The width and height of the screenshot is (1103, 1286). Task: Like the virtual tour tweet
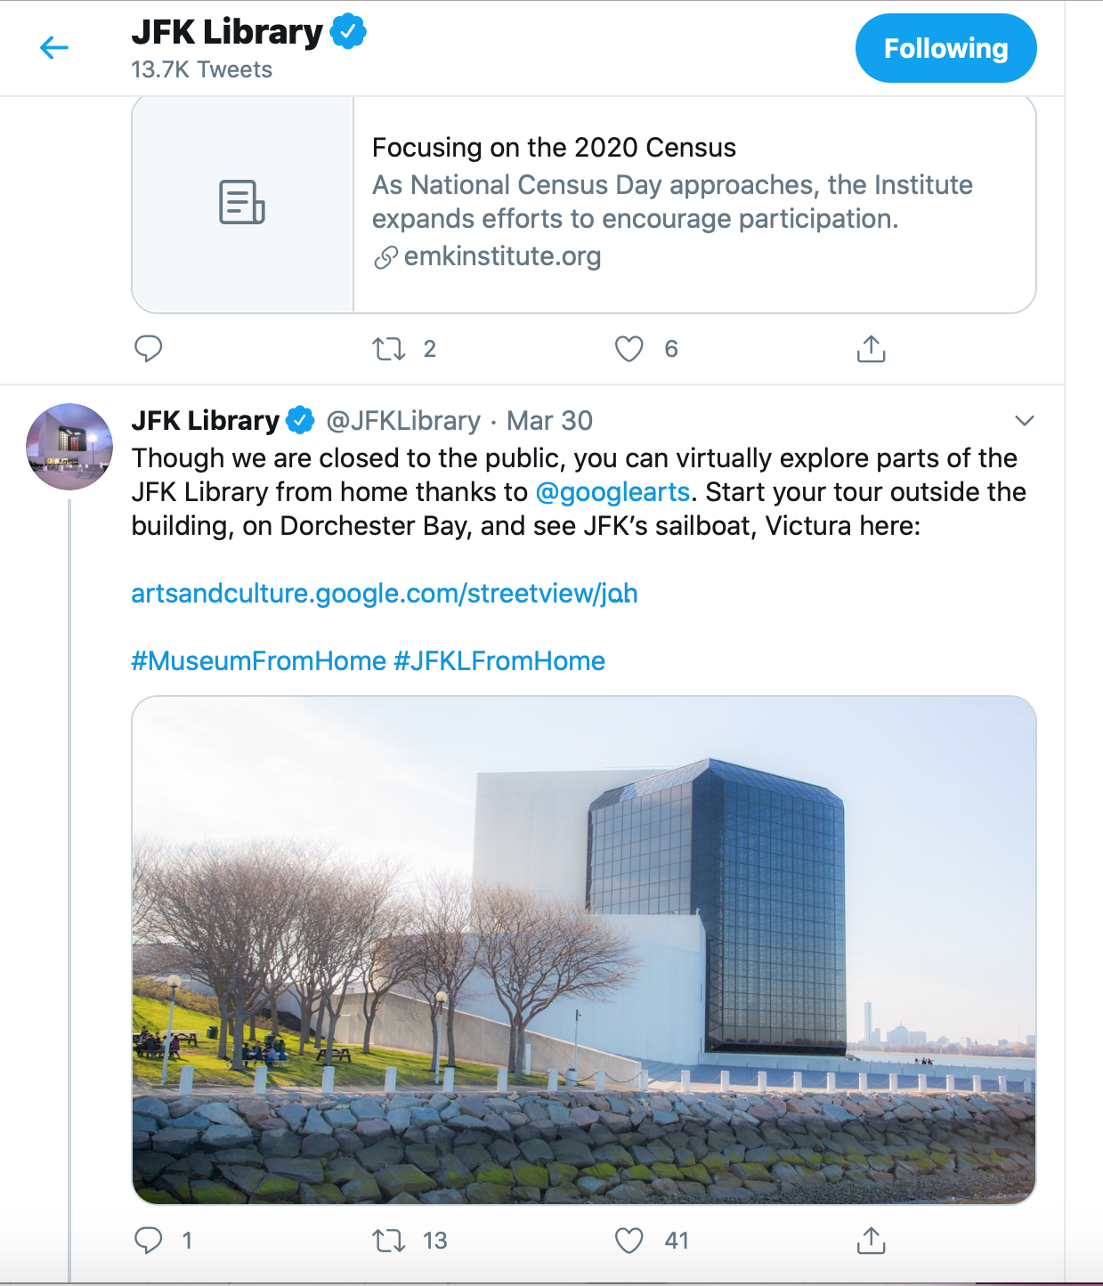pyautogui.click(x=629, y=1240)
